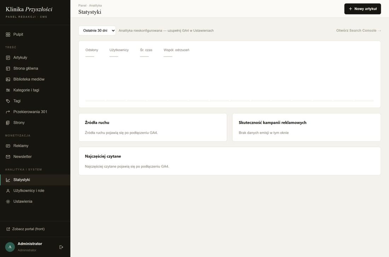389x257 pixels.
Task: Click the Strona główna layout icon
Action: pyautogui.click(x=8, y=68)
